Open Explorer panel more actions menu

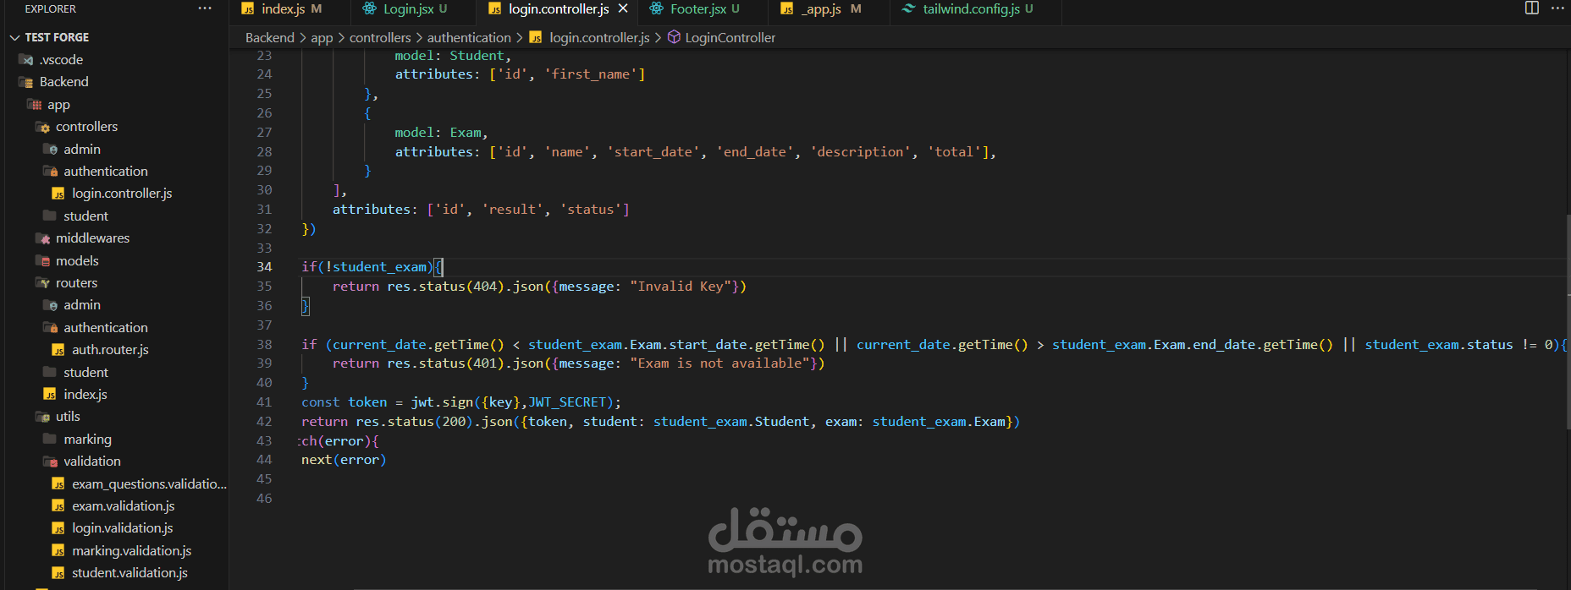[x=205, y=8]
